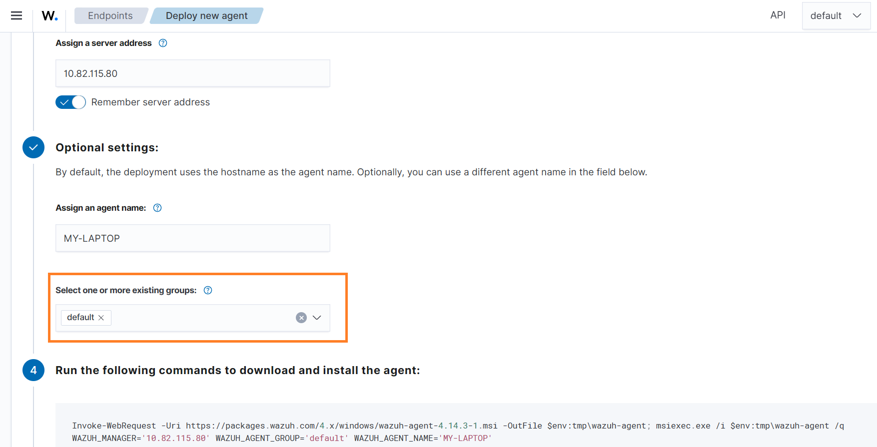Show help for Assign an agent name
Viewport: 877px width, 447px height.
157,208
